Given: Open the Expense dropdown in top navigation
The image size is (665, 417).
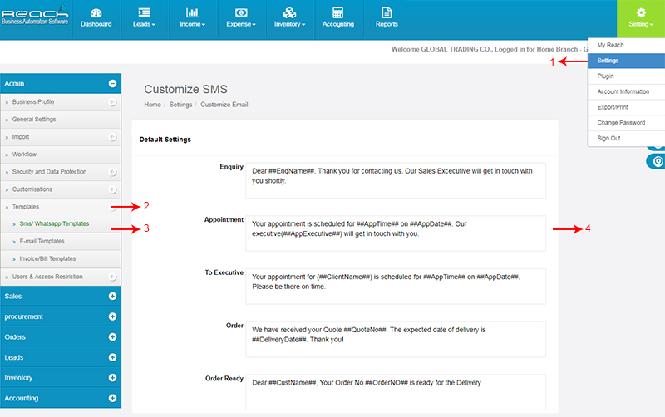Looking at the screenshot, I should coord(241,18).
